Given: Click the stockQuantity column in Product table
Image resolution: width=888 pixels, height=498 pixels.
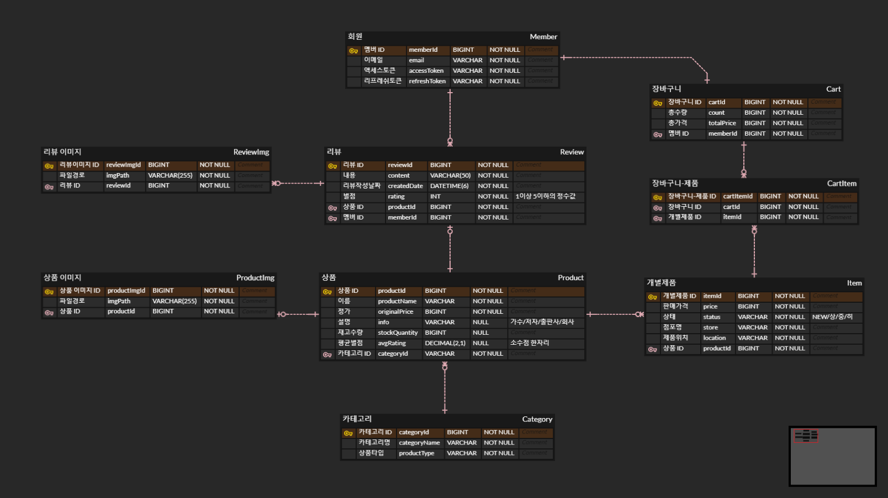Looking at the screenshot, I should pyautogui.click(x=398, y=333).
